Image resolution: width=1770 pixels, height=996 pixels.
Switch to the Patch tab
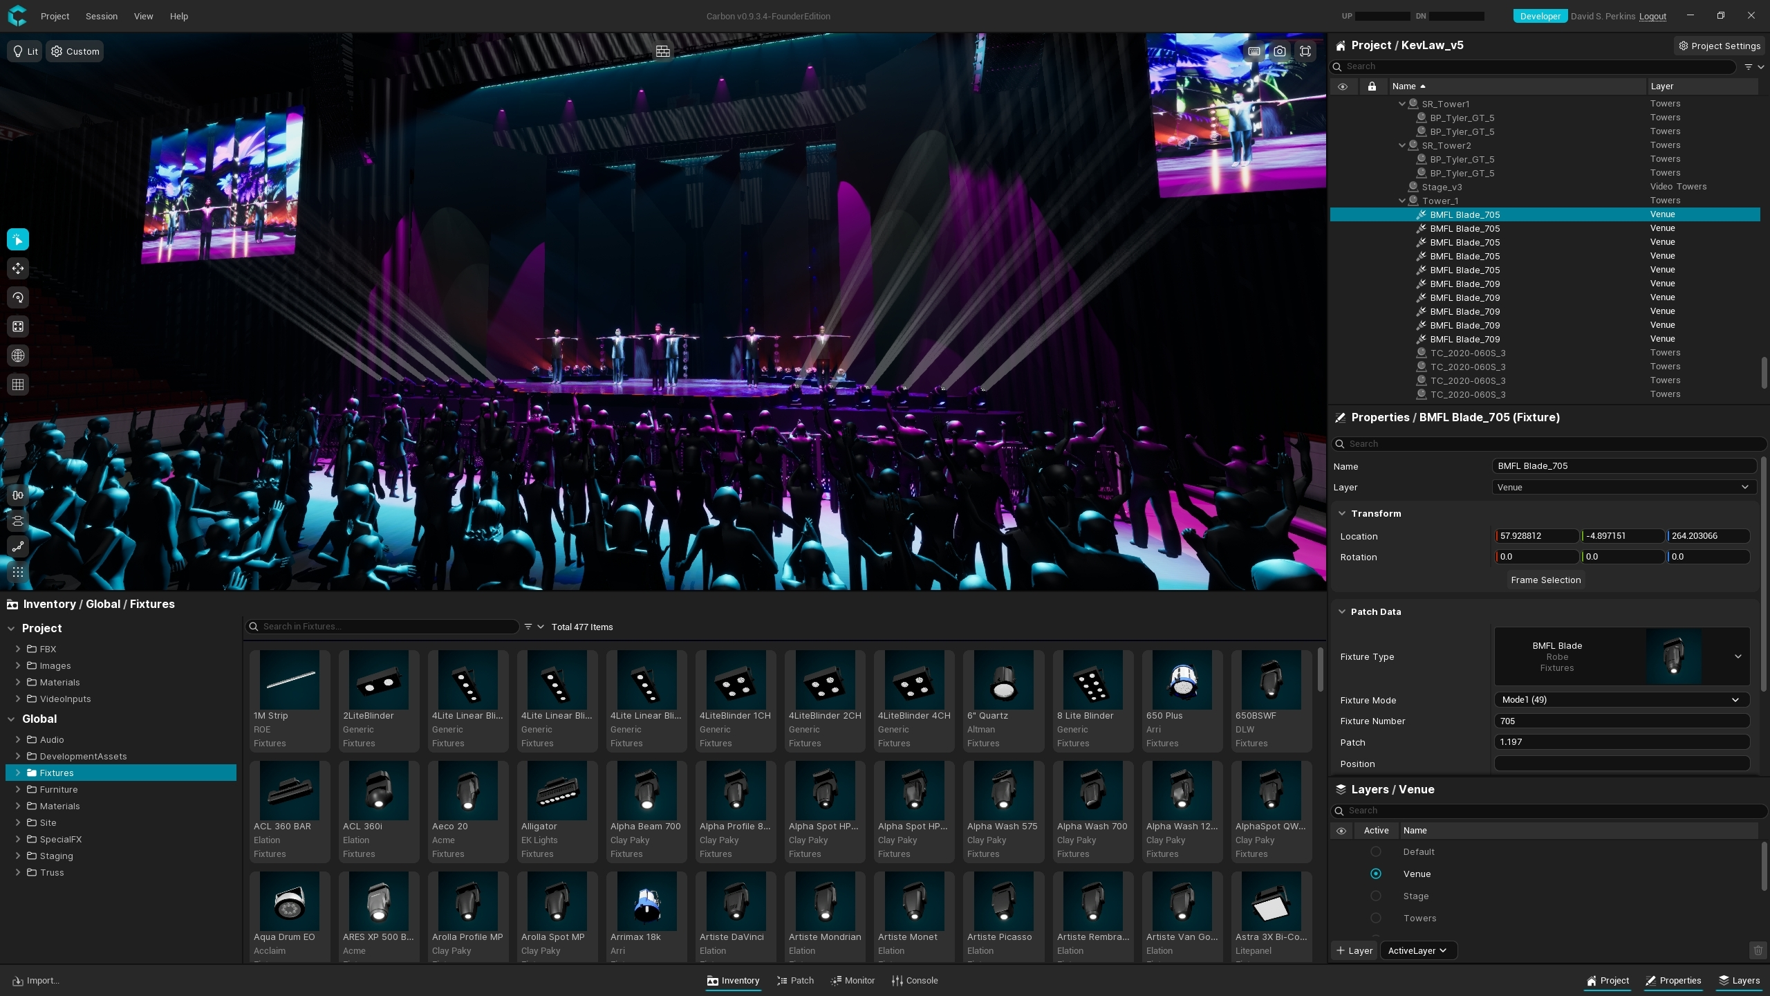tap(795, 980)
